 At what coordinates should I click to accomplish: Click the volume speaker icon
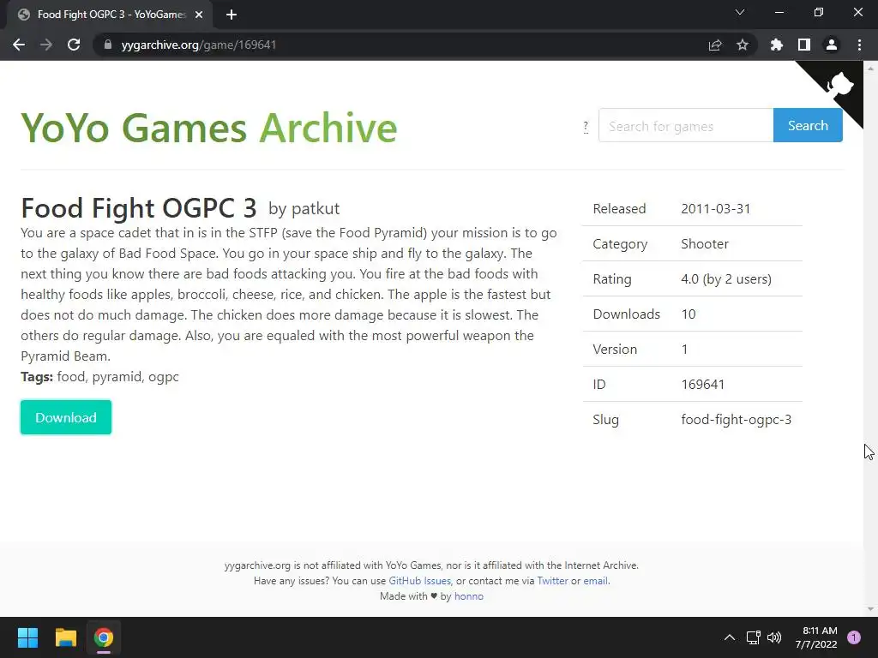pyautogui.click(x=774, y=637)
